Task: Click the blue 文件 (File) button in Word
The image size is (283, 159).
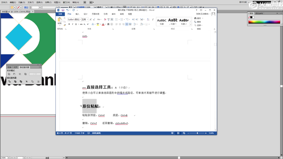Action: tap(61, 14)
